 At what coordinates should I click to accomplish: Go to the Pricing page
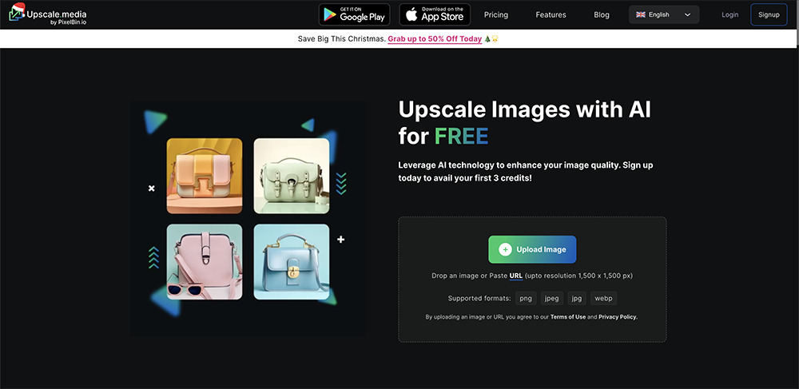[496, 14]
